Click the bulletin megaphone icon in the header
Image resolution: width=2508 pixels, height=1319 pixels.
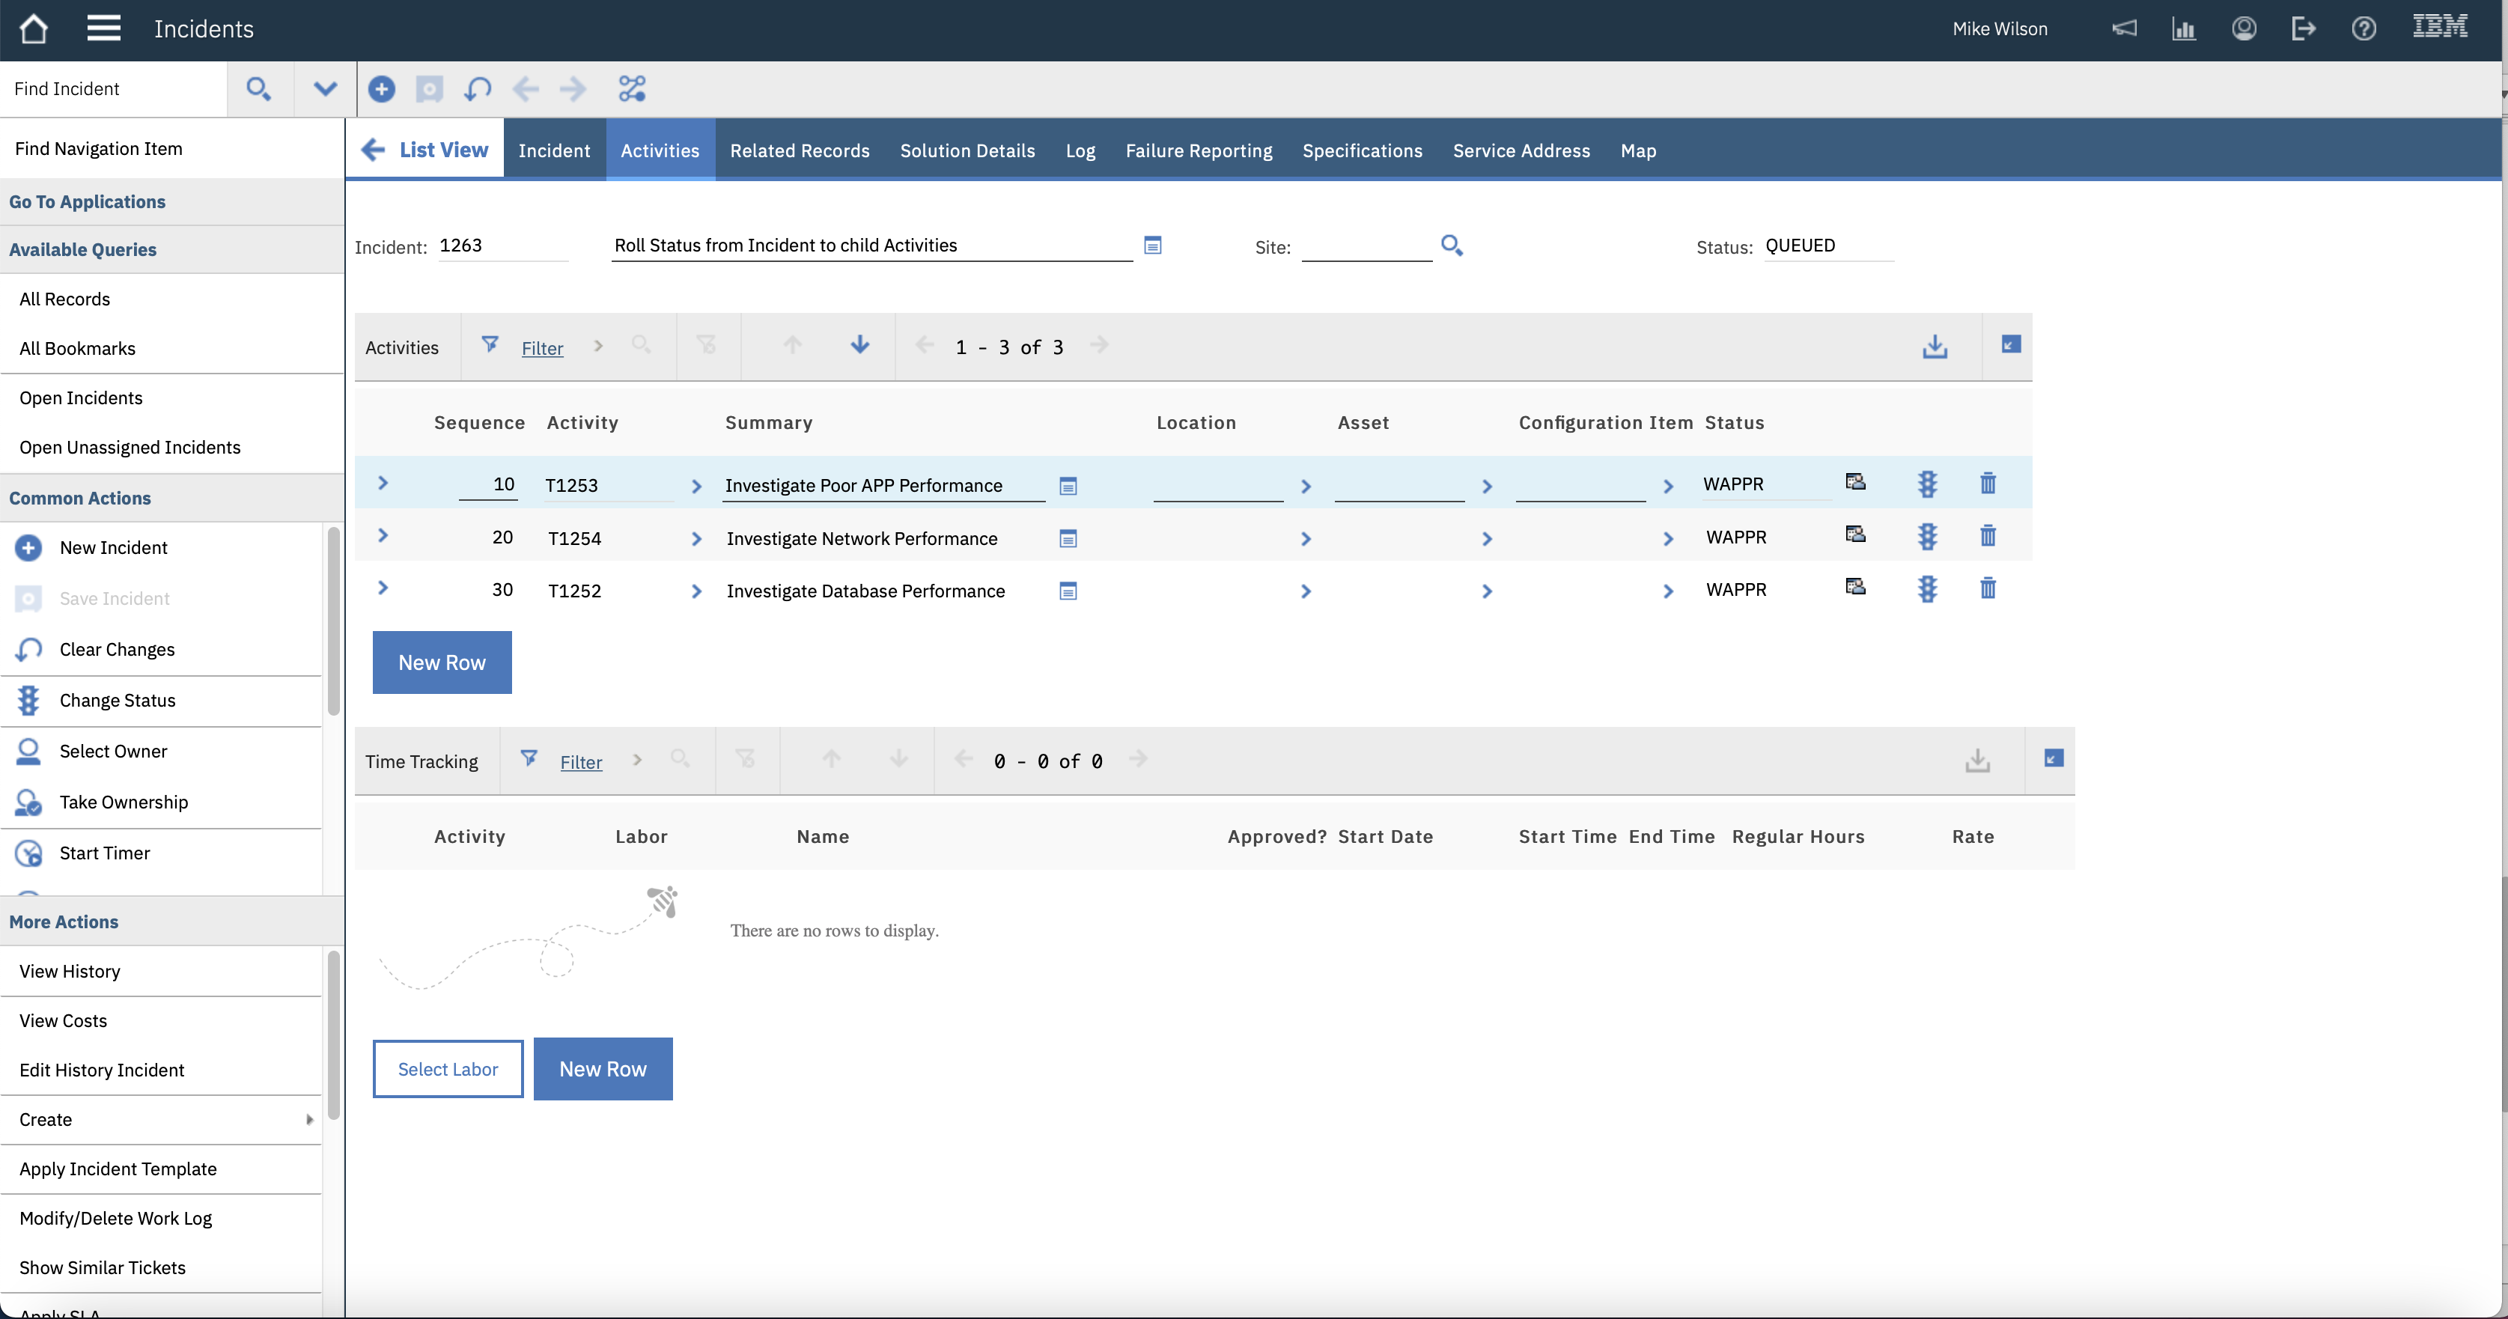pyautogui.click(x=2123, y=28)
